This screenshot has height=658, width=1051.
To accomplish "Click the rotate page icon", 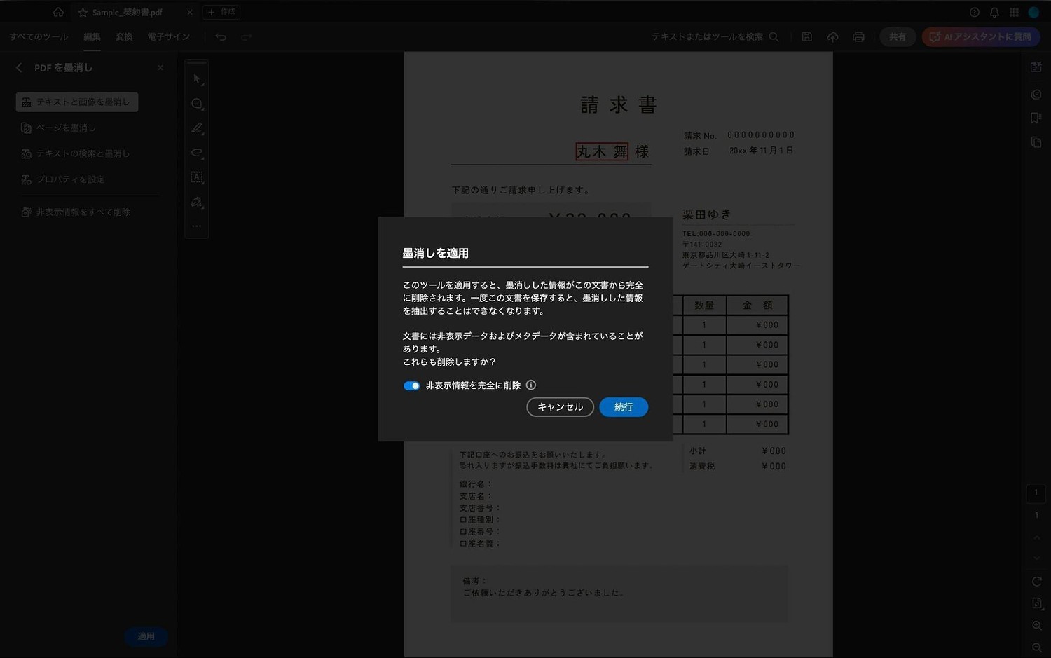I will pyautogui.click(x=1036, y=581).
